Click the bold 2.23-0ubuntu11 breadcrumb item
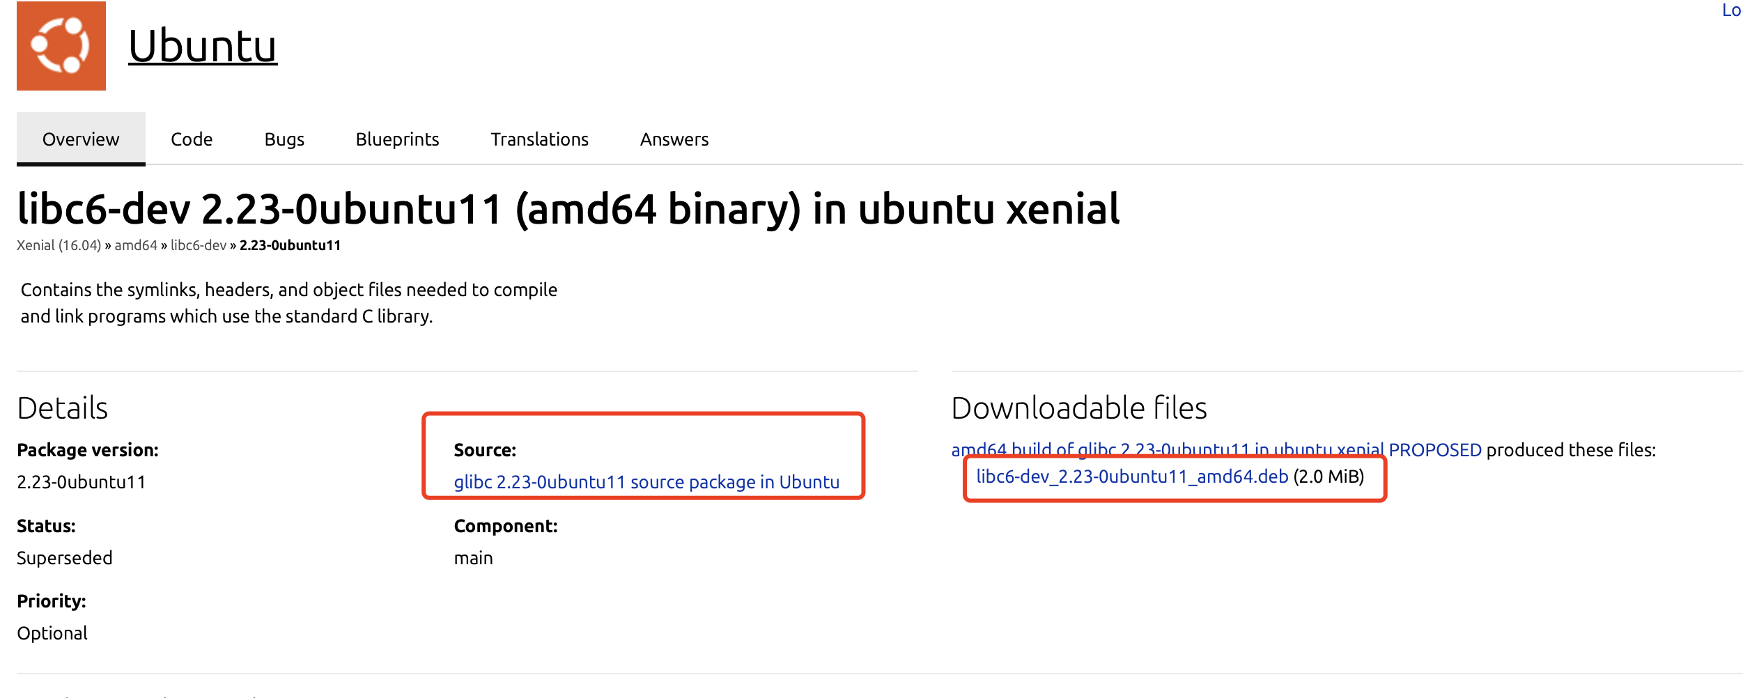 tap(290, 245)
